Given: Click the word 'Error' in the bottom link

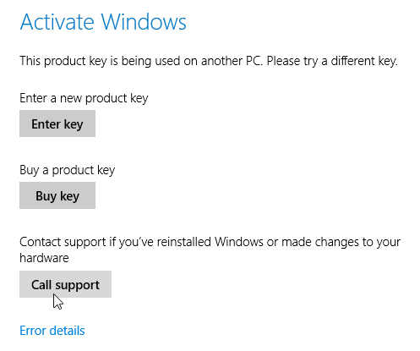Looking at the screenshot, I should (x=34, y=331).
